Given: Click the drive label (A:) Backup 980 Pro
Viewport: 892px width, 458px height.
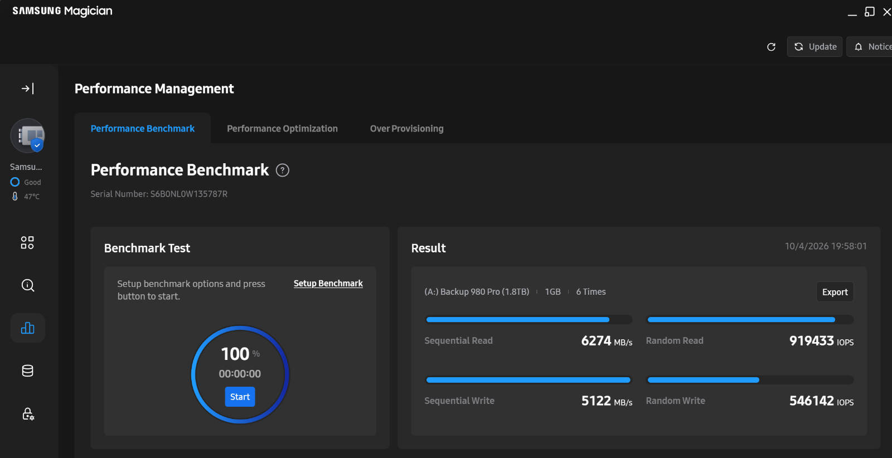Looking at the screenshot, I should (x=477, y=292).
